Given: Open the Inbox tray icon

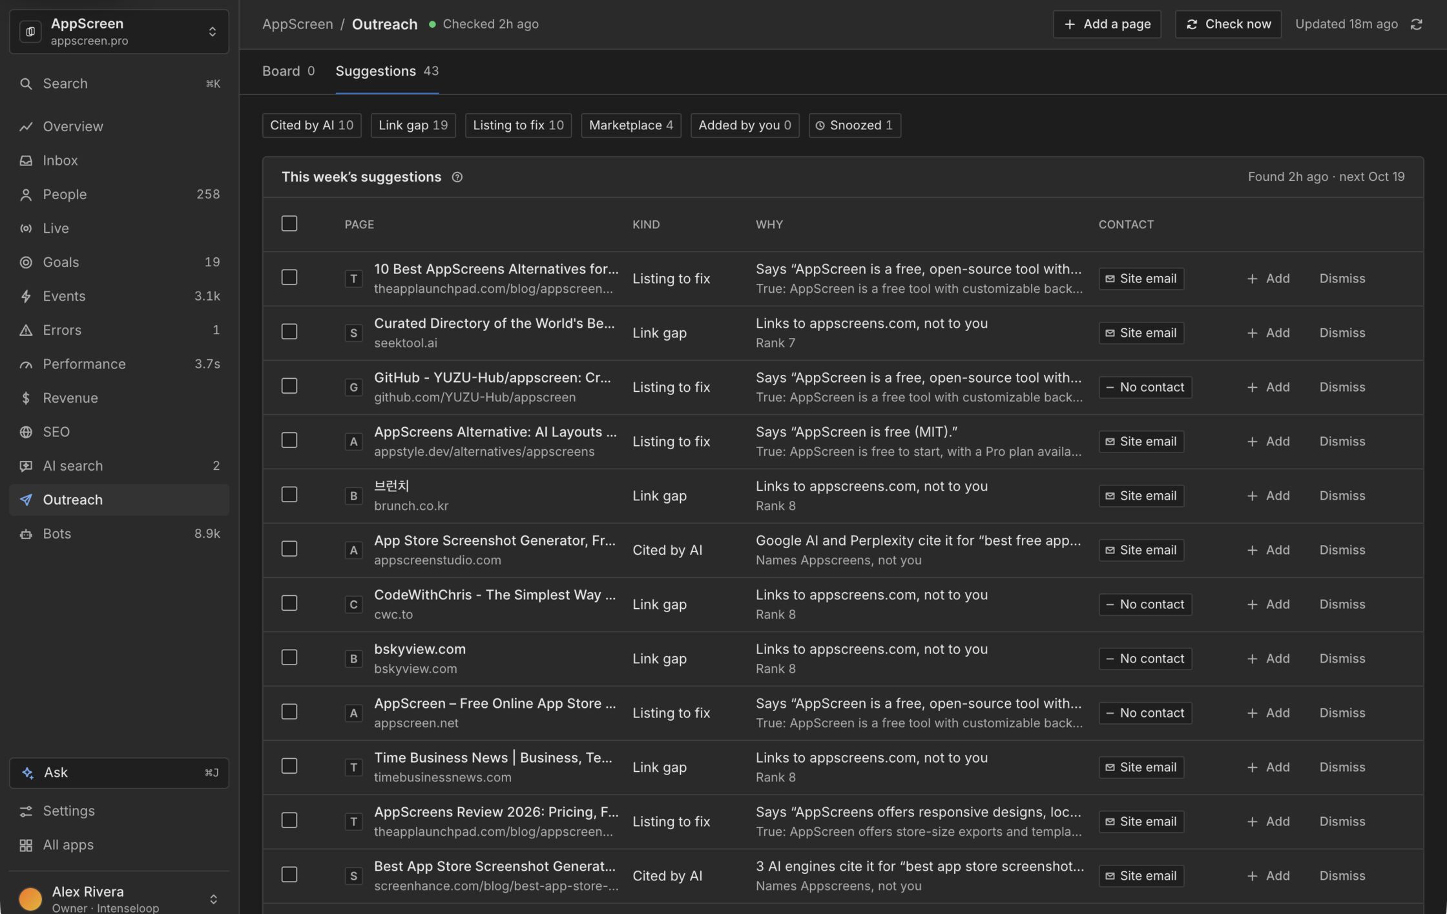Looking at the screenshot, I should pos(26,160).
